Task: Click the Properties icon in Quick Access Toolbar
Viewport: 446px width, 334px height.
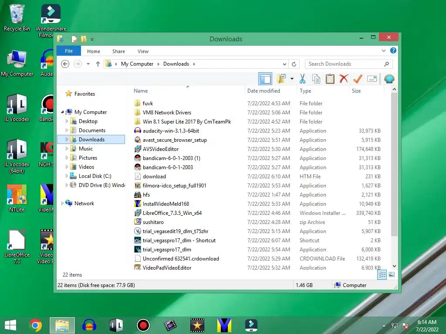Action: pos(74,39)
